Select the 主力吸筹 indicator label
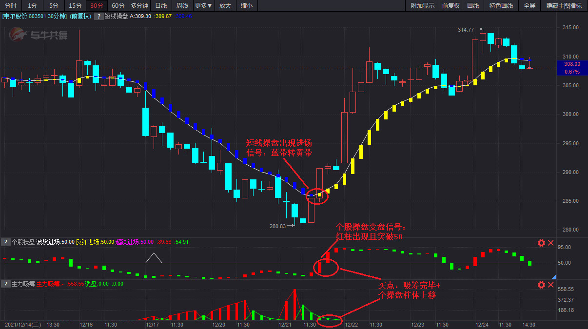Screen dimensions: 588x329 23,284
